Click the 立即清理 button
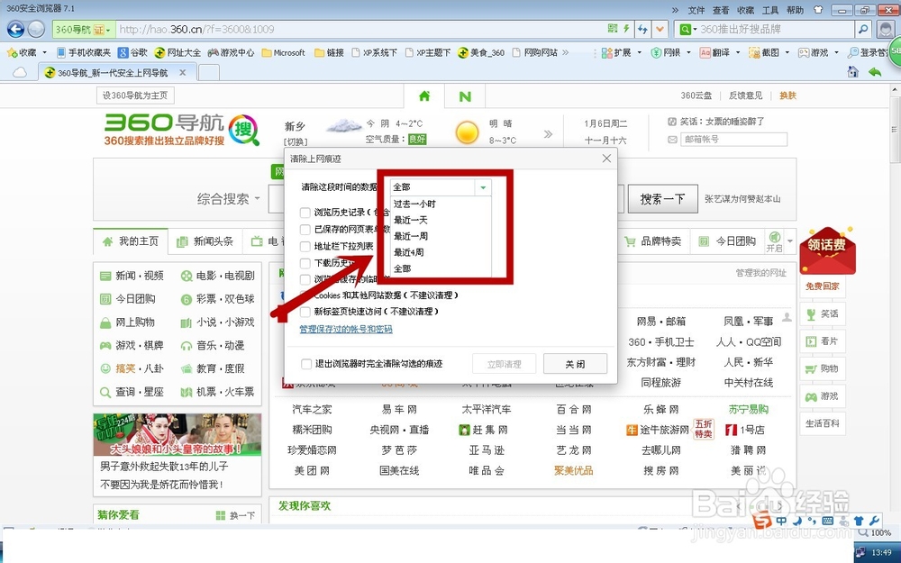The image size is (901, 563). [x=504, y=364]
